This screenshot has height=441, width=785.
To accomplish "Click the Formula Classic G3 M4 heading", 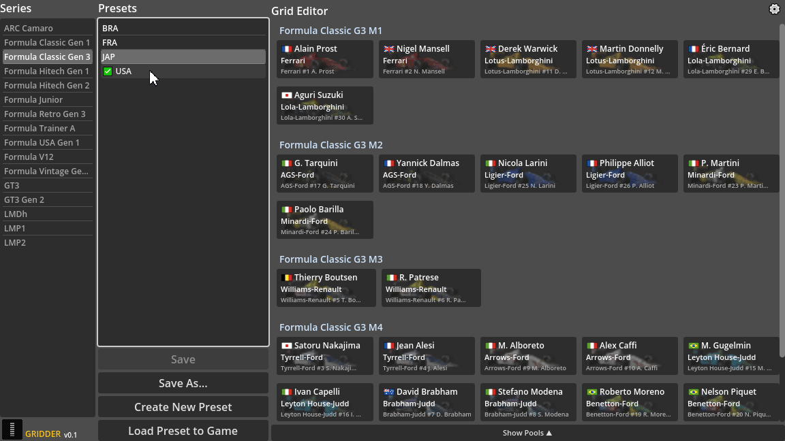I will tap(331, 327).
